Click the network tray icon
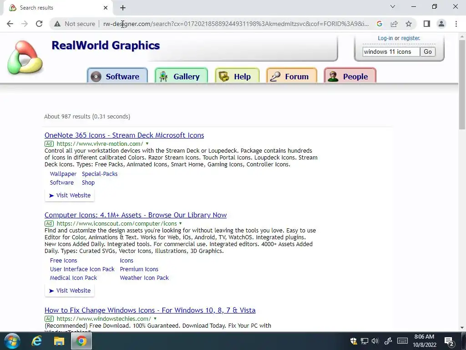The height and width of the screenshot is (350, 466). coord(365,341)
